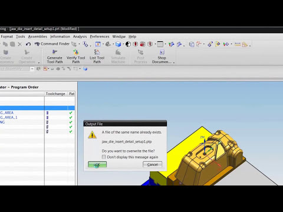The image size is (283, 212).
Task: Click the Toolchange column header
Action: point(55,94)
